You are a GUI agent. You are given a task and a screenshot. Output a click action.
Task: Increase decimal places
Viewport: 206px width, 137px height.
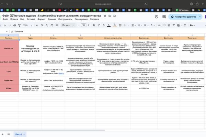pyautogui.click(x=52, y=25)
